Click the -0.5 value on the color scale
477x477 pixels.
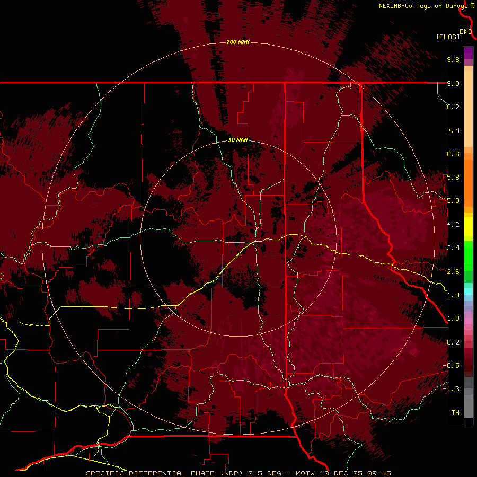tap(451, 366)
